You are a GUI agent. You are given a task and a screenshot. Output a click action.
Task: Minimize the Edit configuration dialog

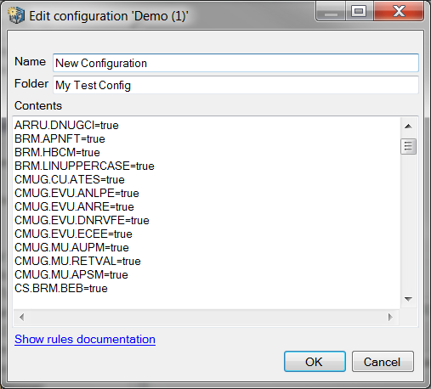point(331,11)
